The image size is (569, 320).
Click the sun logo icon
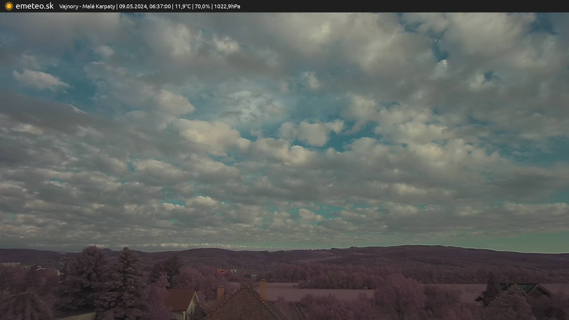tap(9, 6)
